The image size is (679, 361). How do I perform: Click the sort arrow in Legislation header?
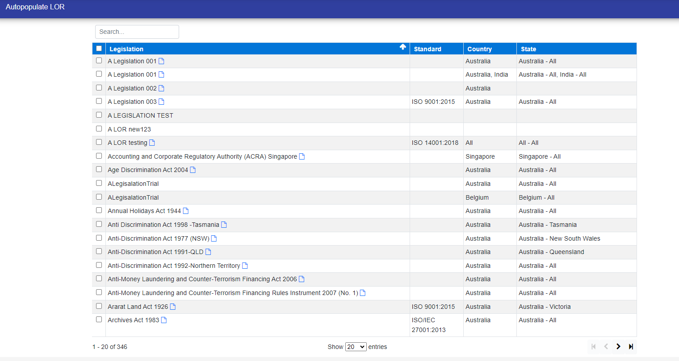[x=402, y=47]
